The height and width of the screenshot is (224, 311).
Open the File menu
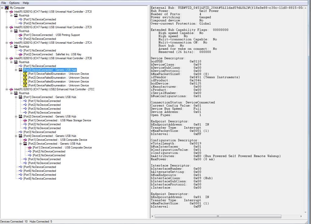(4, 3)
